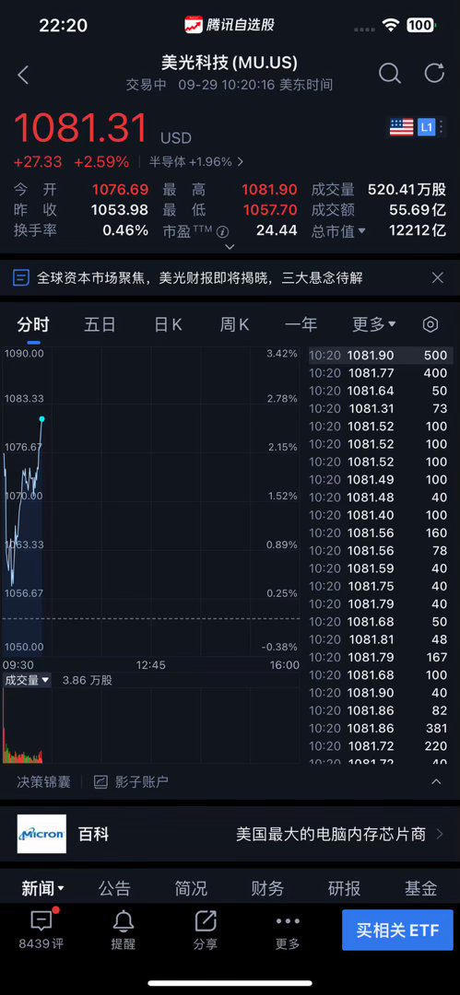Tap the 提醒 bell icon
Screen dimensions: 460x995
pyautogui.click(x=124, y=921)
